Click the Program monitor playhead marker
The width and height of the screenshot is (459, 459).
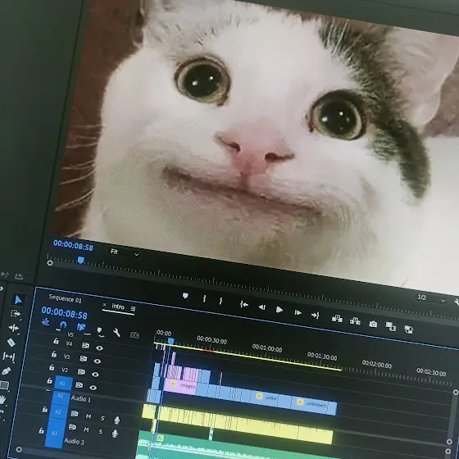[x=81, y=260]
